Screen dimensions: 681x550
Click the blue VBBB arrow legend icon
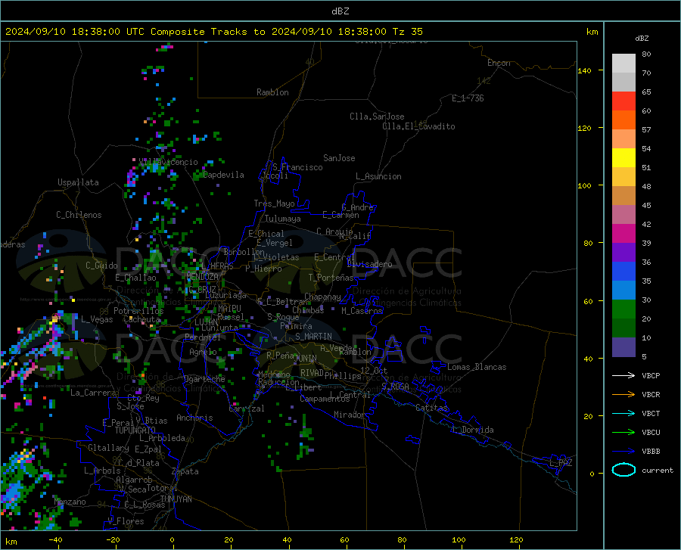(623, 452)
